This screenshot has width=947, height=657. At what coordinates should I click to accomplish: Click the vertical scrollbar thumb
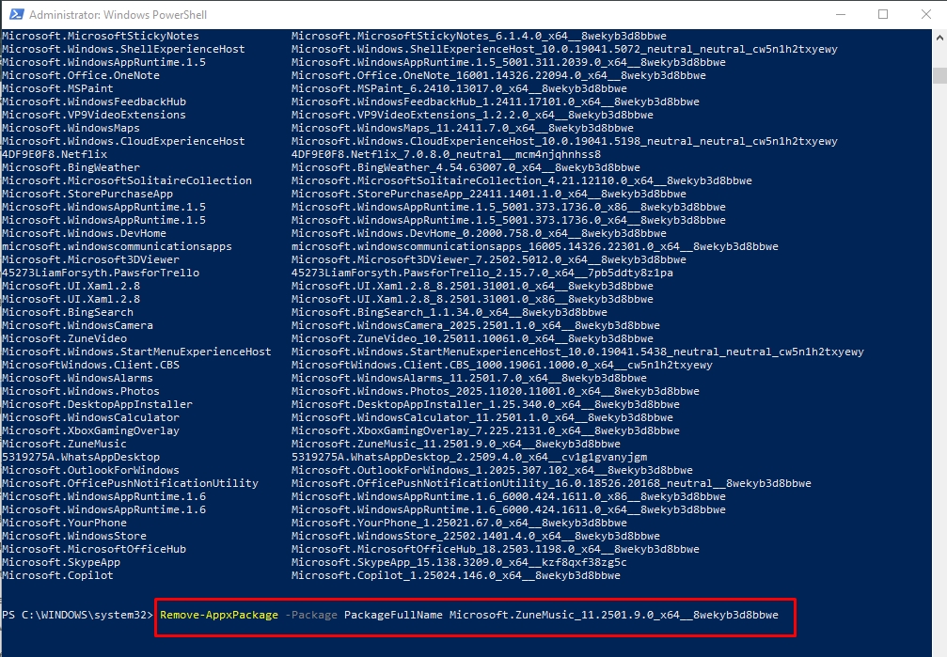pyautogui.click(x=939, y=75)
